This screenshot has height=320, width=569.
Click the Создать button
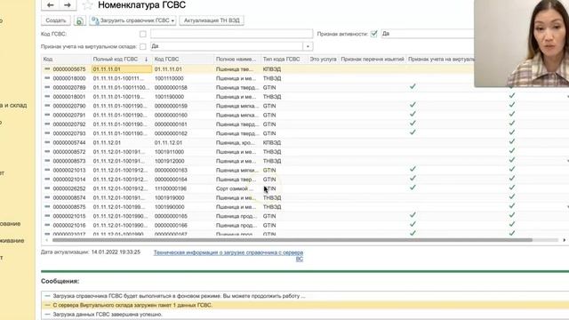56,20
